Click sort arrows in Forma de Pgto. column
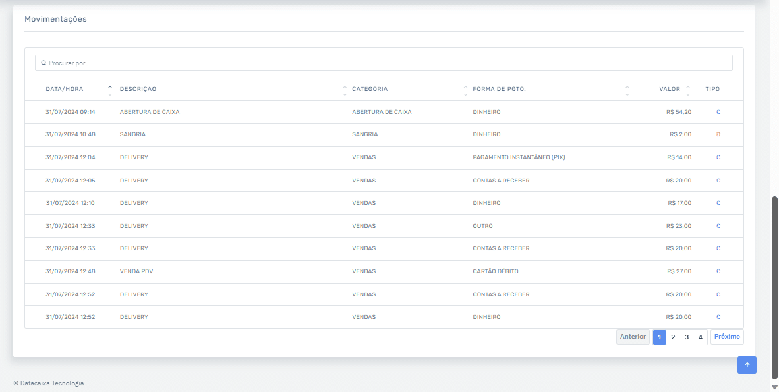 627,90
